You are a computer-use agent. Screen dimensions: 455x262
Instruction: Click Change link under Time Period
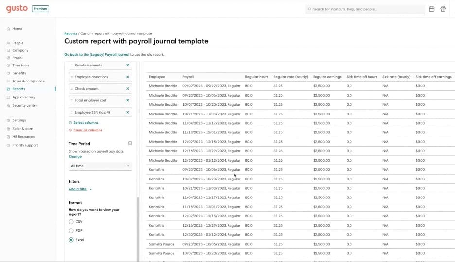75,157
